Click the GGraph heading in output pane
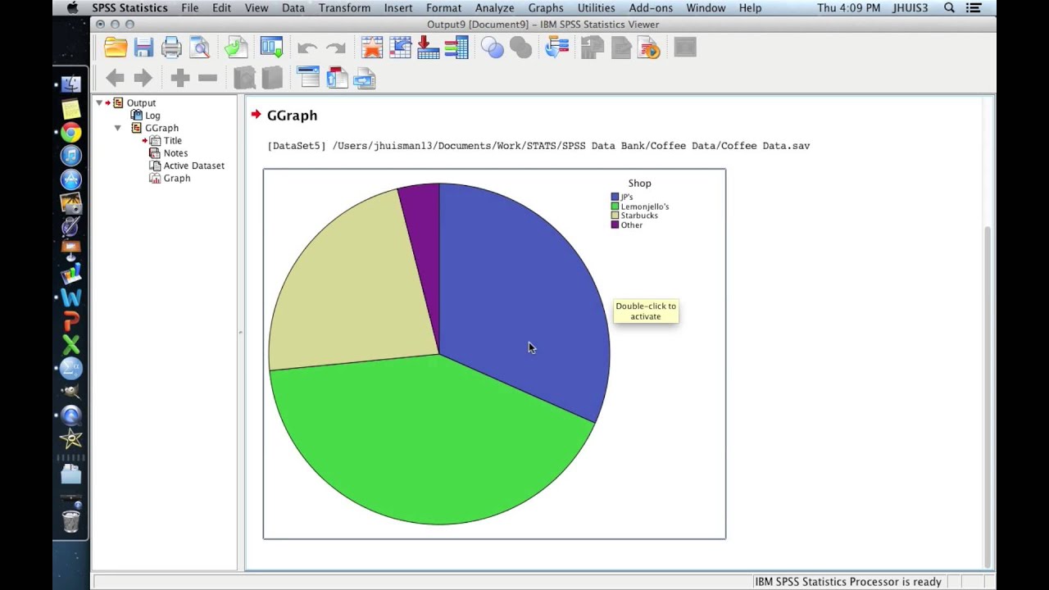1049x590 pixels. tap(292, 116)
